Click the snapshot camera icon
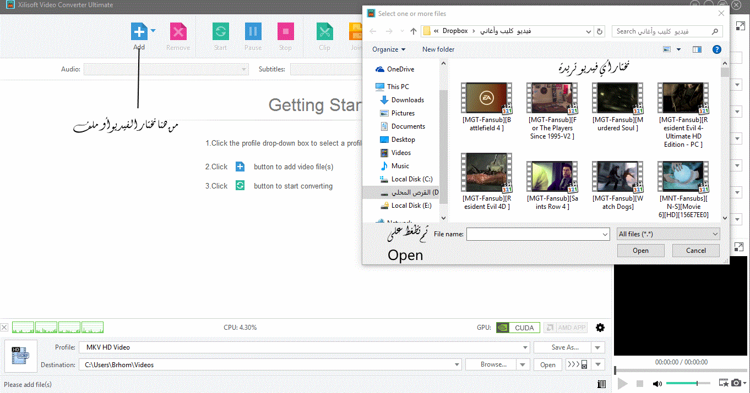 [x=736, y=383]
